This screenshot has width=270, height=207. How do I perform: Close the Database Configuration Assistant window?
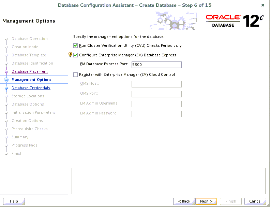[x=263, y=5]
